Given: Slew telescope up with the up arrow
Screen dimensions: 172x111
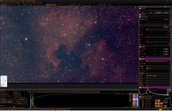Looking at the screenshot, I should 159,101.
